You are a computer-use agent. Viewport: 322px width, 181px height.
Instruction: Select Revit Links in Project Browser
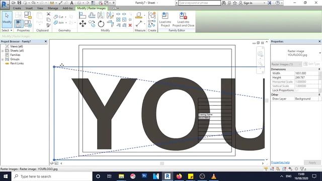(17, 63)
